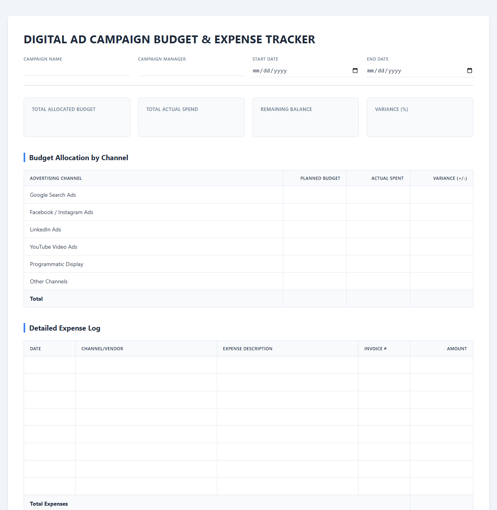Image resolution: width=497 pixels, height=510 pixels.
Task: Select the 'YouTube Video Ads' row label
Action: point(54,247)
